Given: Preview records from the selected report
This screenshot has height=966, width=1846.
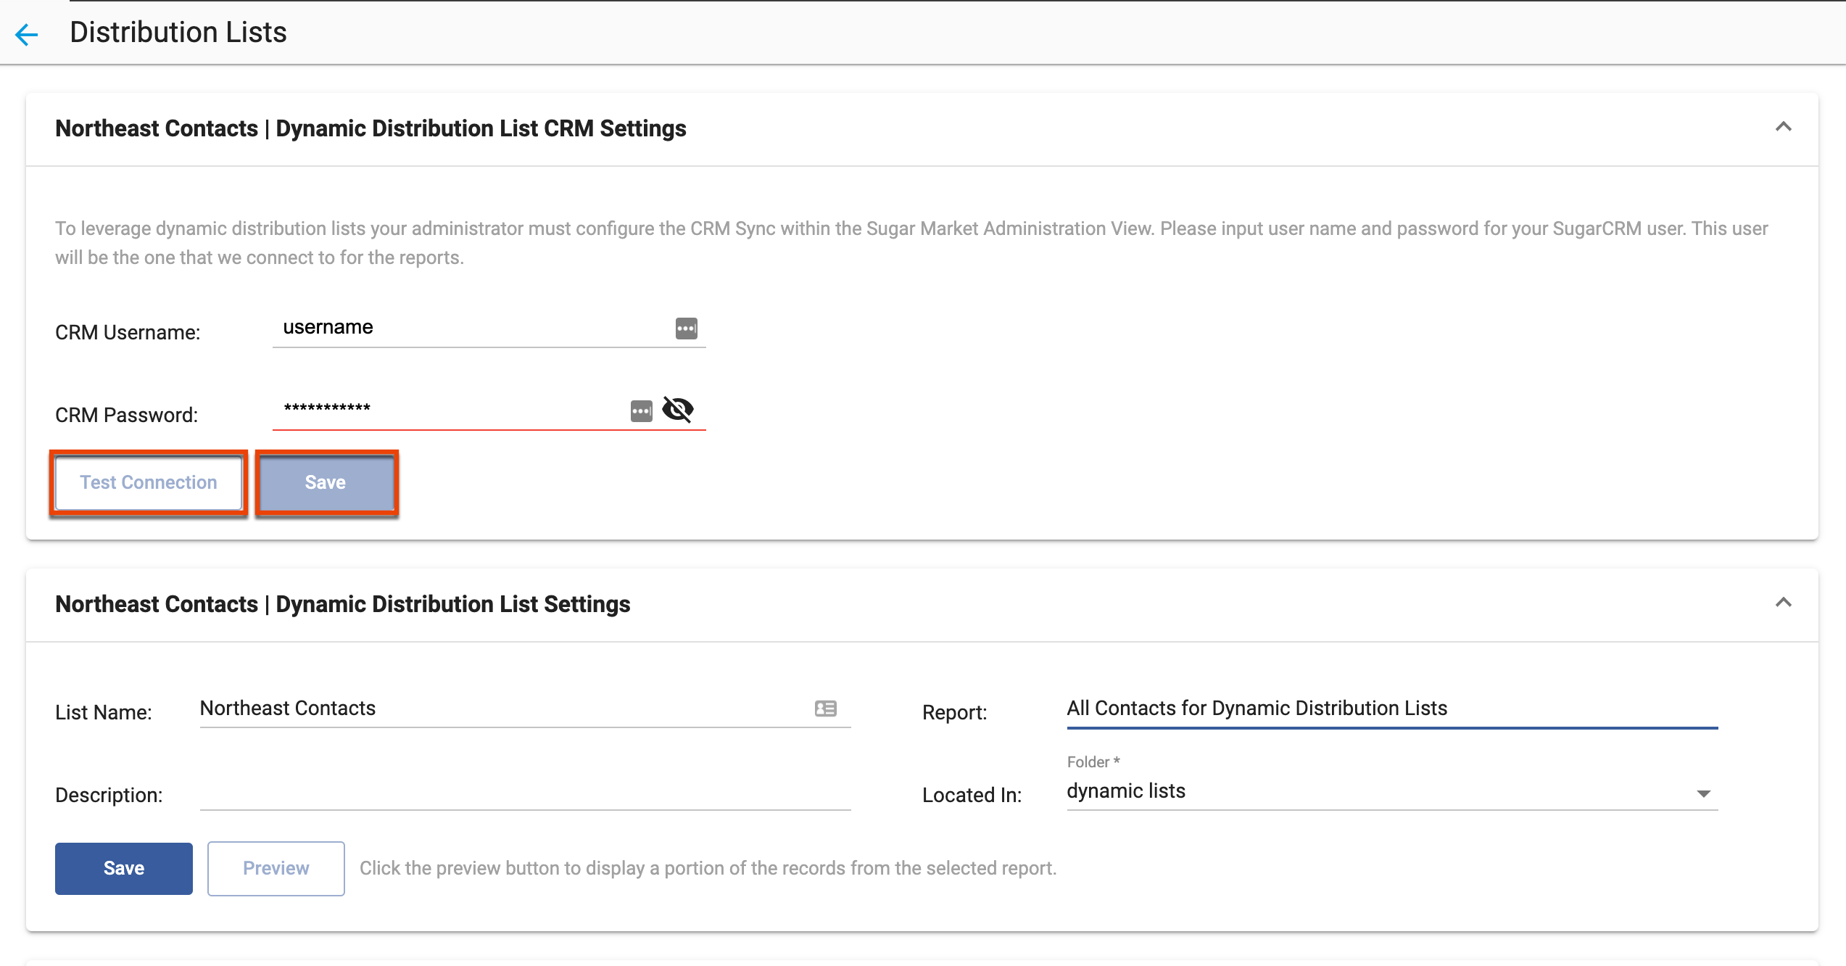Looking at the screenshot, I should coord(276,868).
